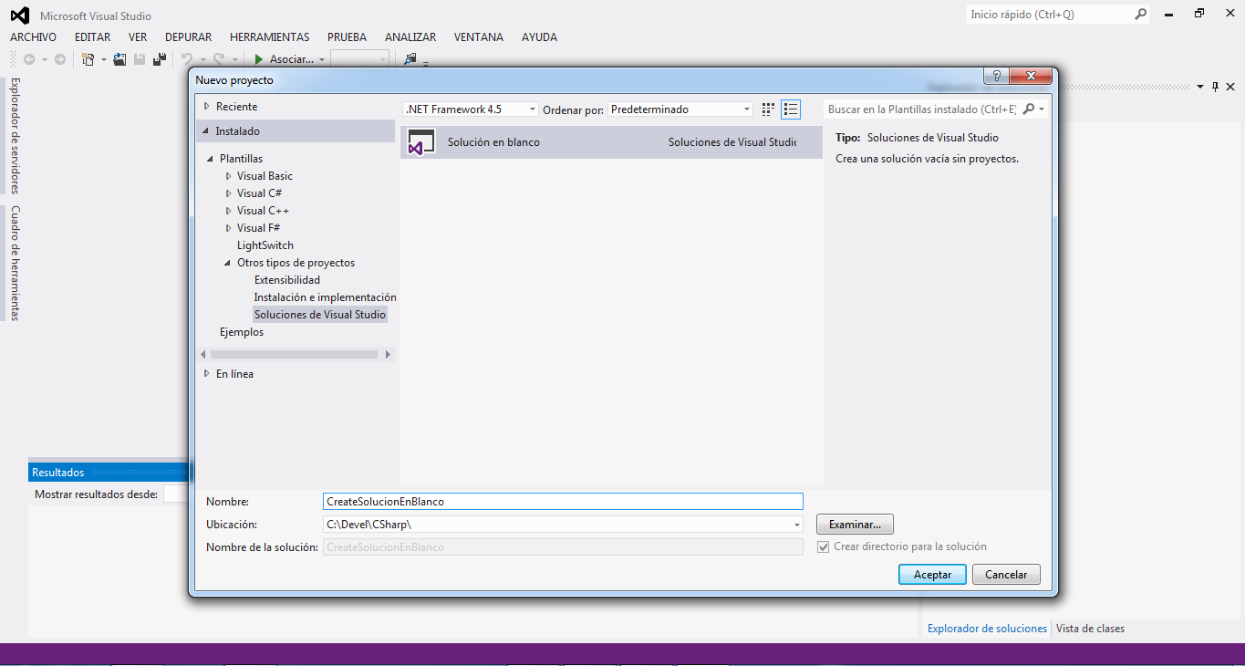
Task: Switch templates to small icons view
Action: pyautogui.click(x=768, y=109)
